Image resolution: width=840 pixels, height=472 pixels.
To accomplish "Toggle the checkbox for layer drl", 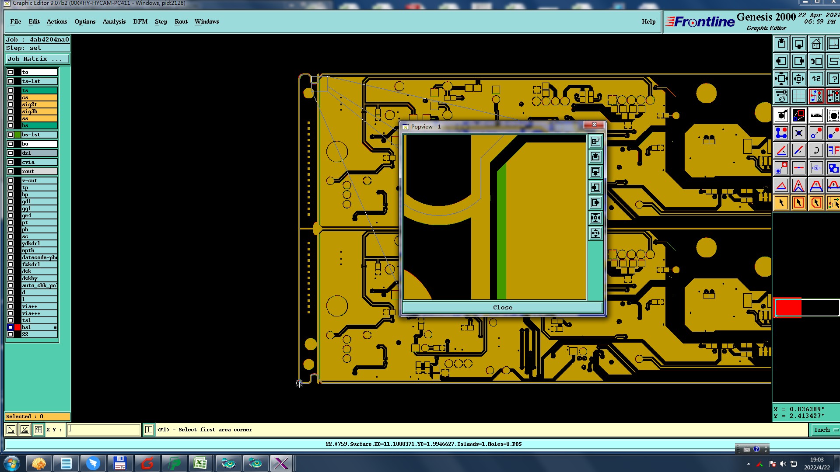I will (10, 153).
